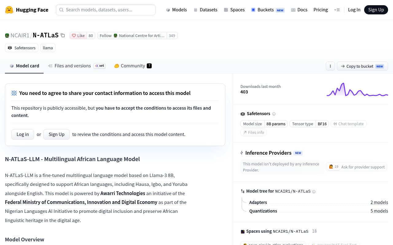
Task: Click the Safetensors info icon
Action: [x=274, y=114]
